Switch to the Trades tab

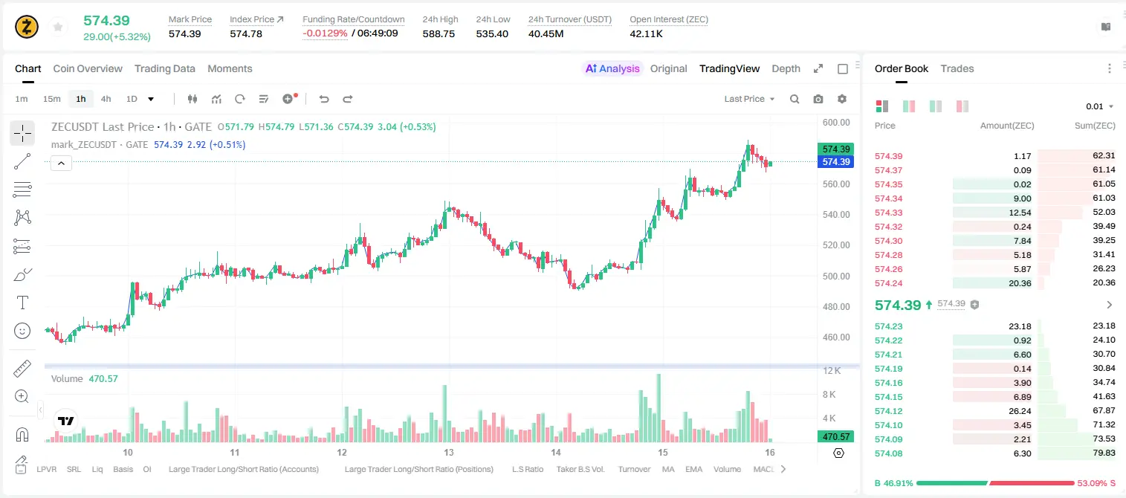957,68
